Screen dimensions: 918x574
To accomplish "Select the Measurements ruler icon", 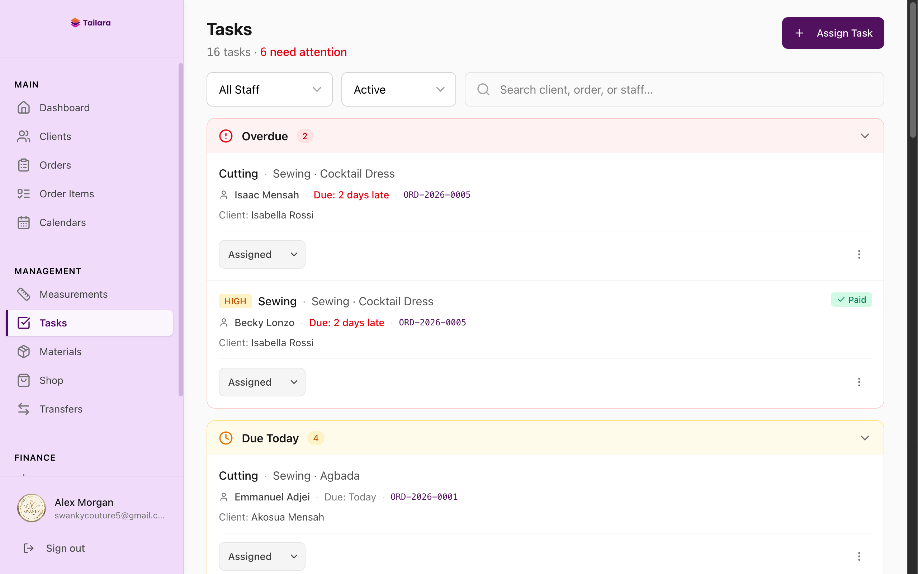I will point(24,294).
